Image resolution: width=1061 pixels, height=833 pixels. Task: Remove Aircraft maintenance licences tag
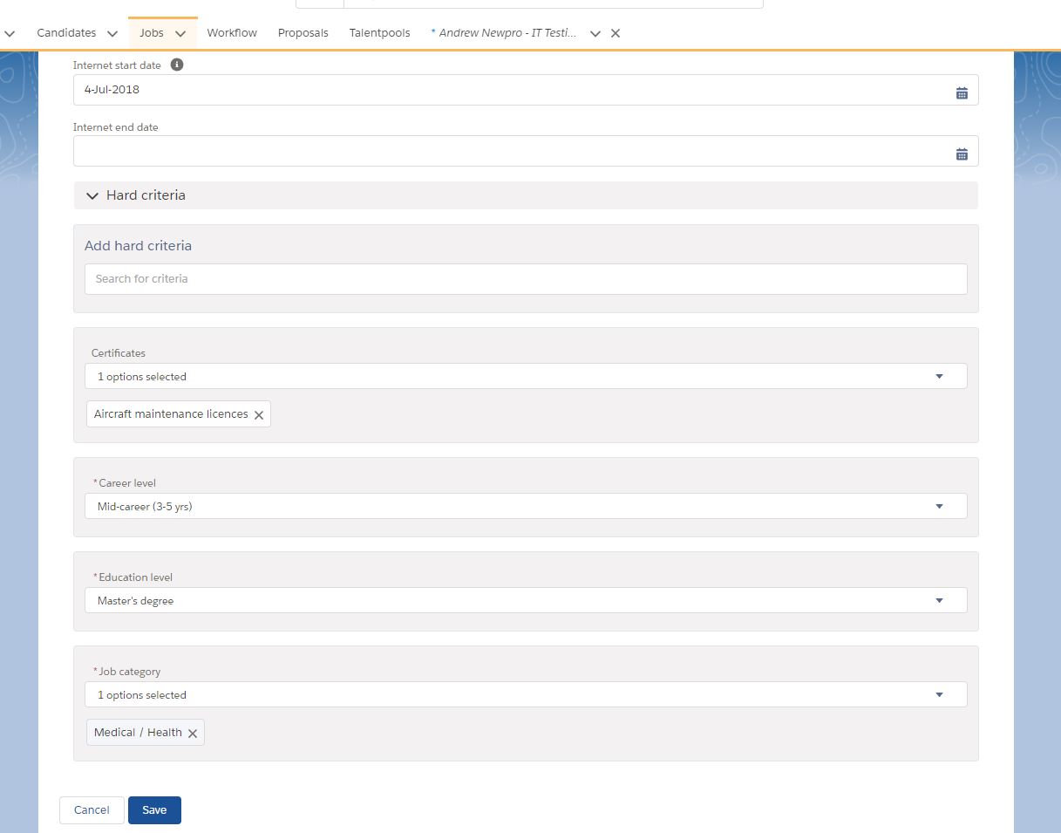[259, 415]
